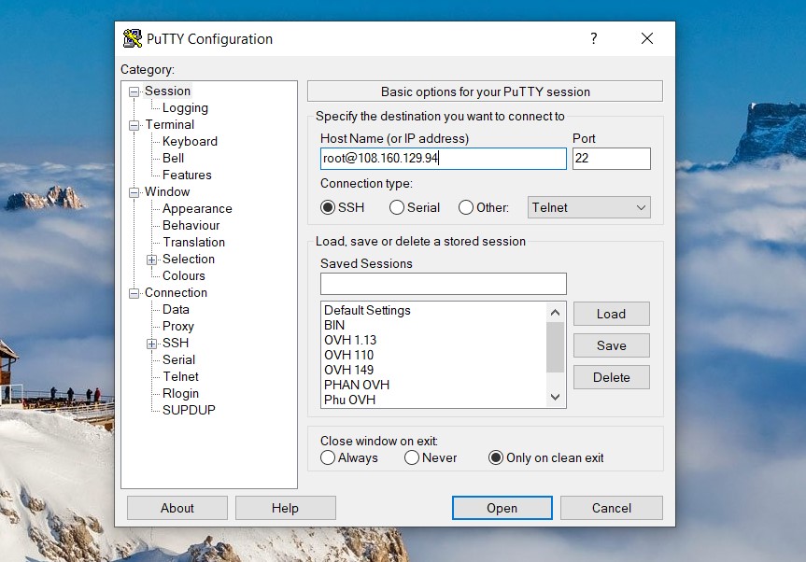This screenshot has height=562, width=806.
Task: Click the About button
Action: pos(177,508)
